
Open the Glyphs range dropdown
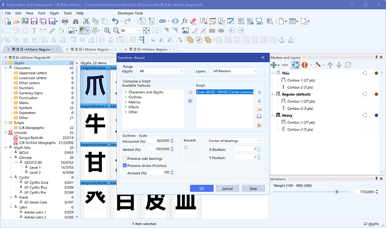161,71
